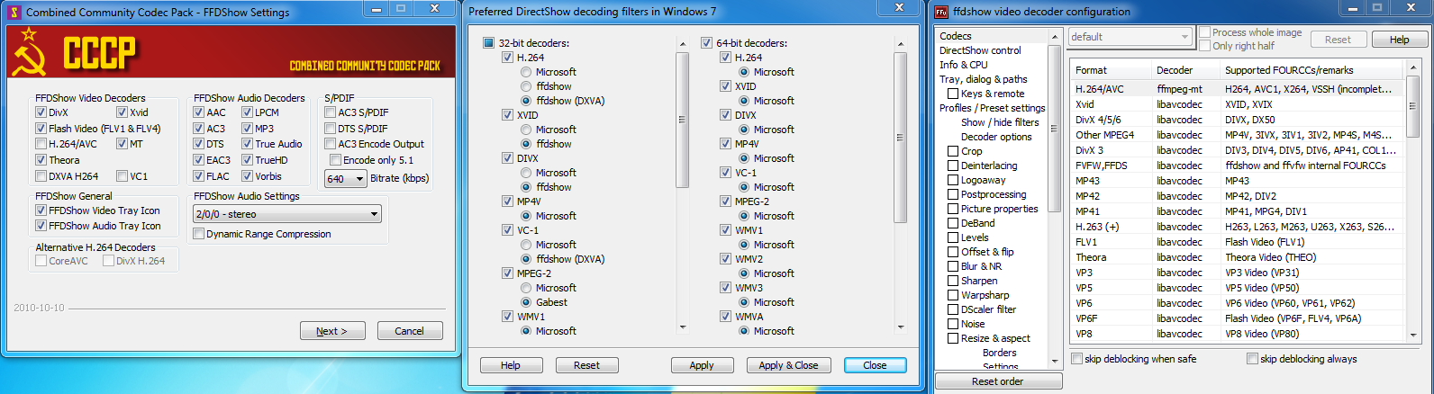Open Tray, dialog & paths page
Screen dimensions: 1434x394
(983, 79)
